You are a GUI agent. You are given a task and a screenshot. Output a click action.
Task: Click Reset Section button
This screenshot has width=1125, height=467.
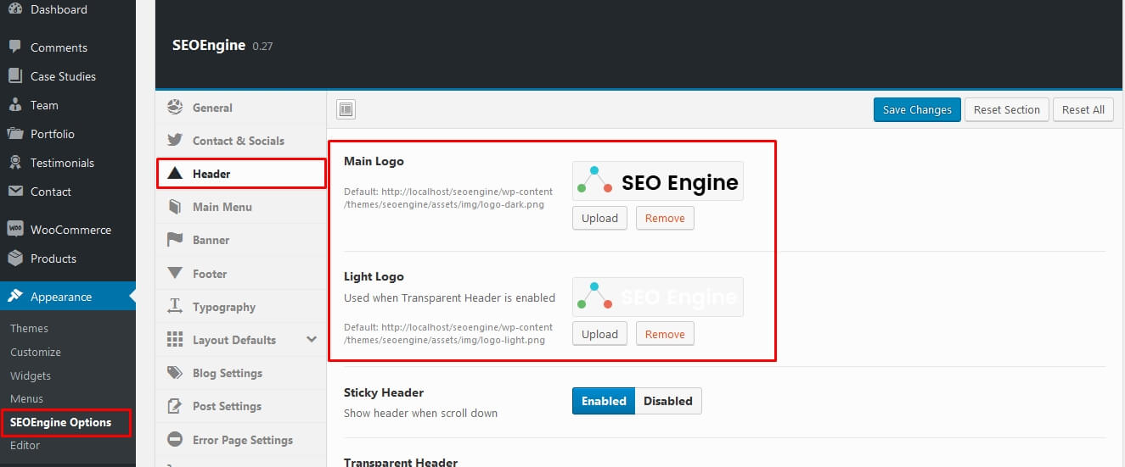1006,109
